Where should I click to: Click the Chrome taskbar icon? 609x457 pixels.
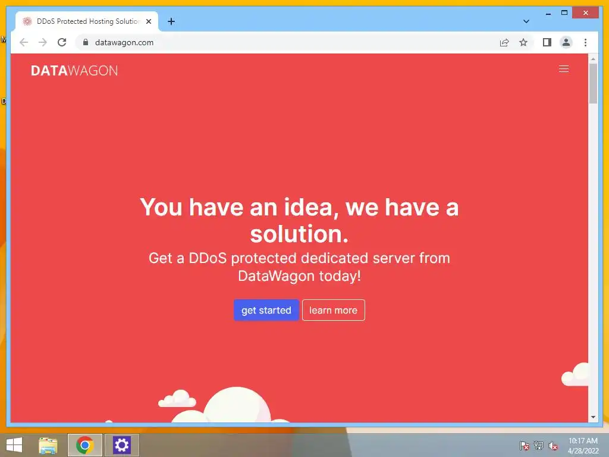point(84,445)
